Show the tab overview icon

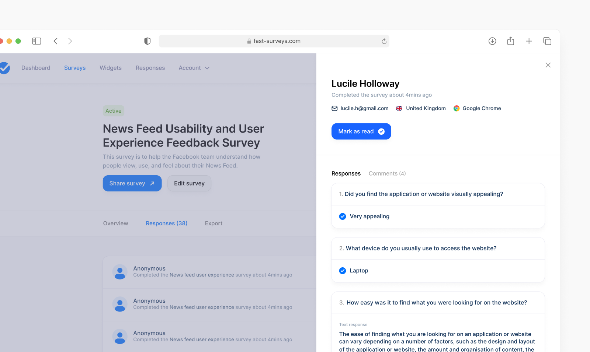(x=547, y=41)
